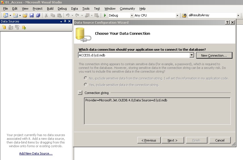Click Edit DataSet with Designer icon
Viewport: 243px width, 160px height.
(x=11, y=27)
